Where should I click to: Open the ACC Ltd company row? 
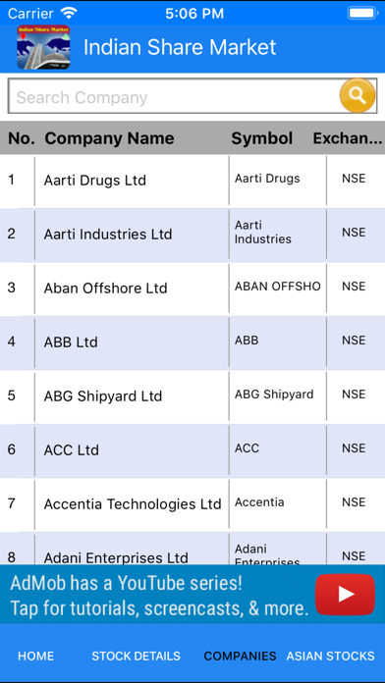pyautogui.click(x=192, y=450)
